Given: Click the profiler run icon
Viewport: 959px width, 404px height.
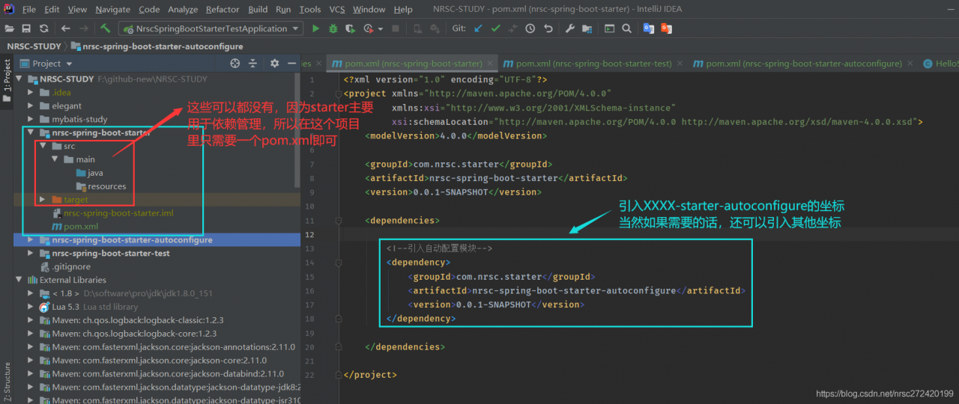Looking at the screenshot, I should point(368,28).
